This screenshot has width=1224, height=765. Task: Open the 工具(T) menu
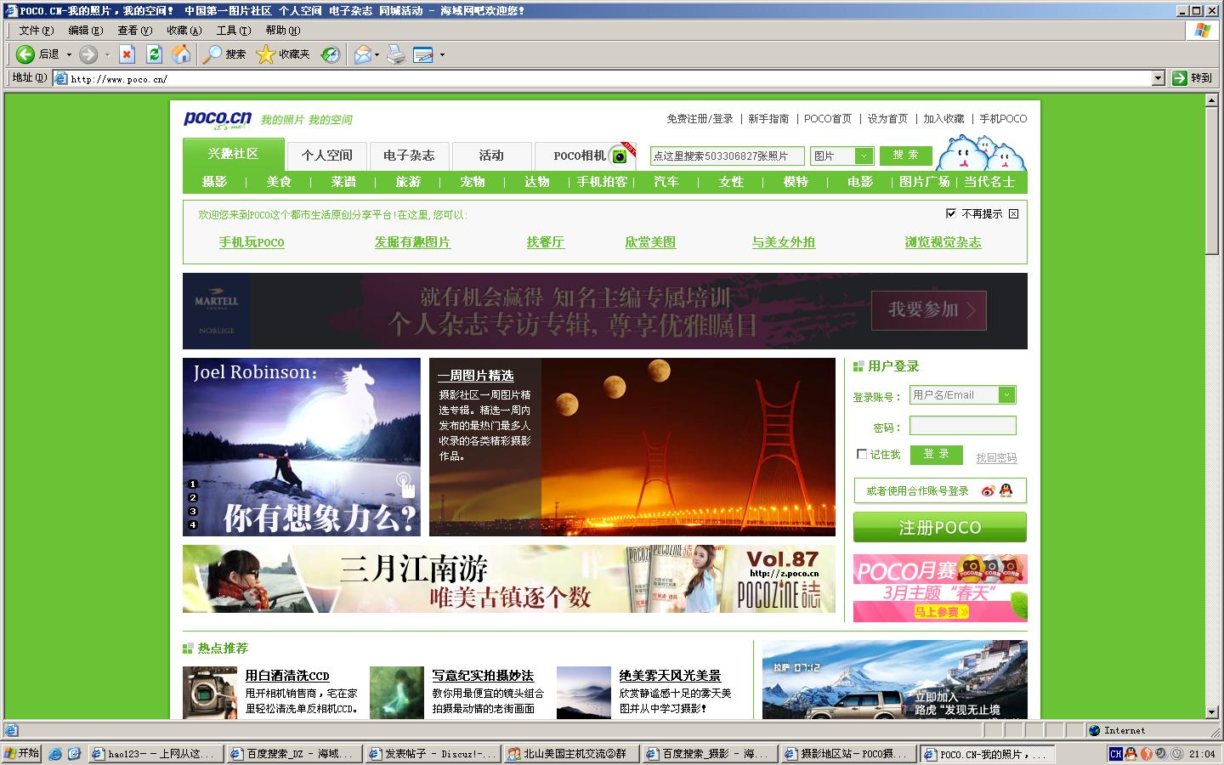point(233,31)
